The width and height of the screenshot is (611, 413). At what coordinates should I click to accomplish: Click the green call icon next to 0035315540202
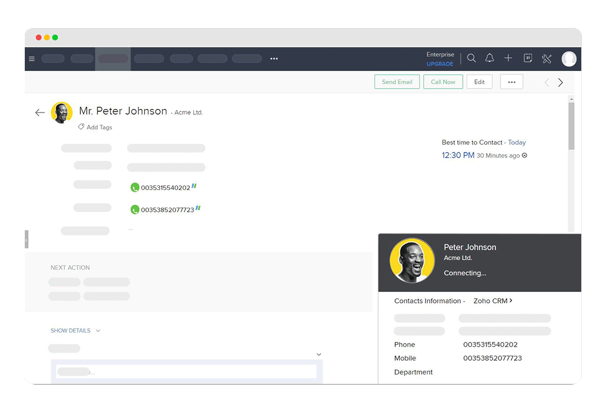[x=135, y=188]
